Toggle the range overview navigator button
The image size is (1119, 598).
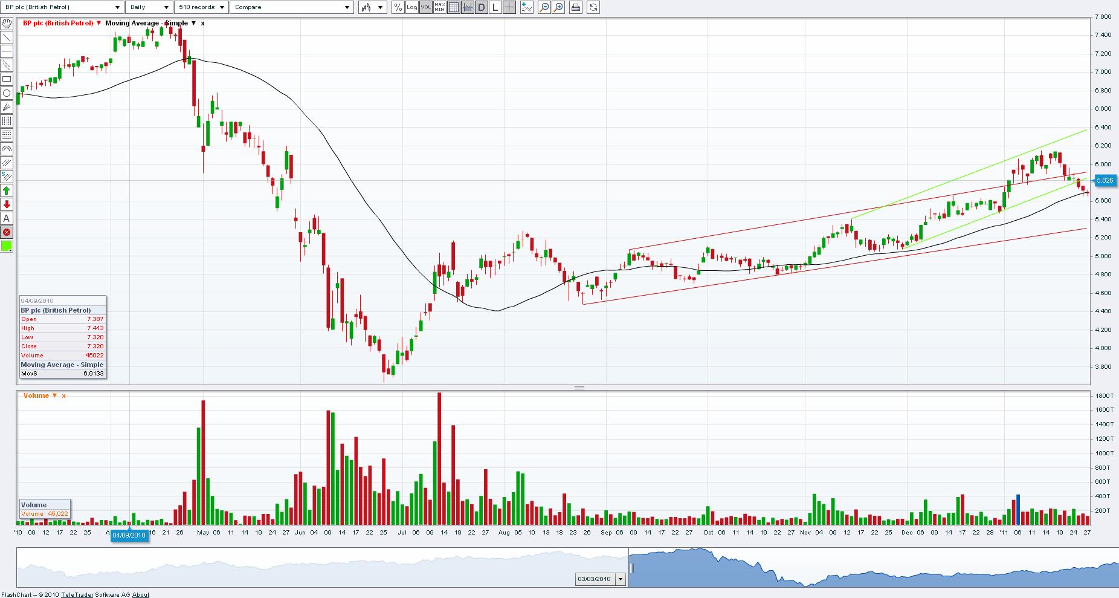click(467, 7)
